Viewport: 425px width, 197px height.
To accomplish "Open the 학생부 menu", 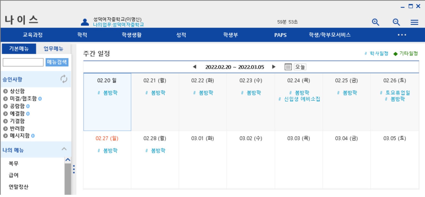I will coord(231,35).
